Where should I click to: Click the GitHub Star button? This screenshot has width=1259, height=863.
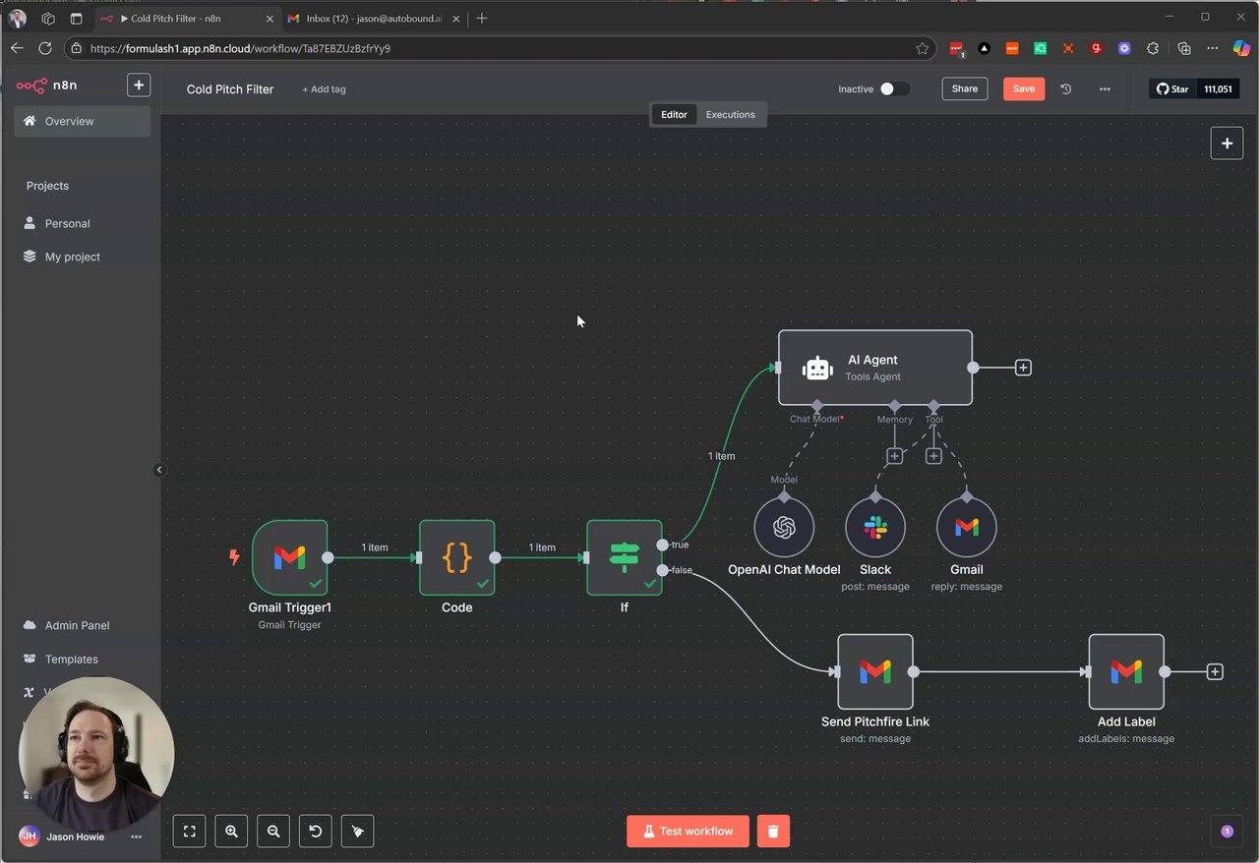tap(1172, 88)
